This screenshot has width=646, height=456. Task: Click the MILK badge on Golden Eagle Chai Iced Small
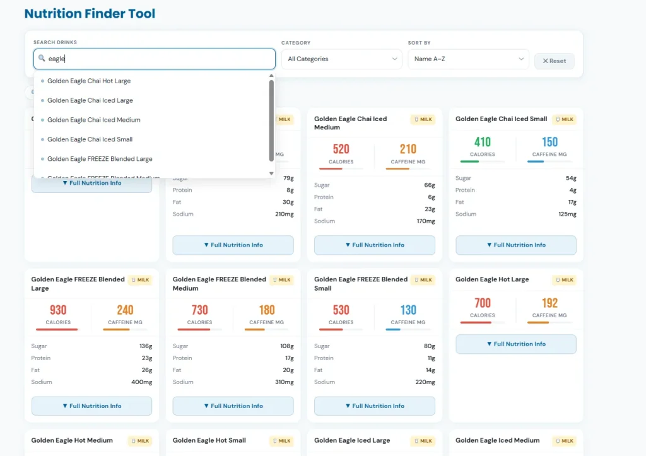coord(564,119)
